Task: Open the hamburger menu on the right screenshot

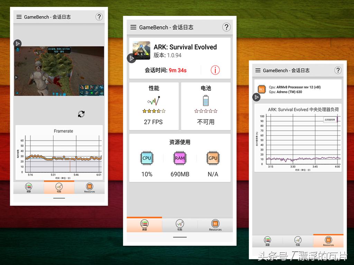Action: coord(258,70)
